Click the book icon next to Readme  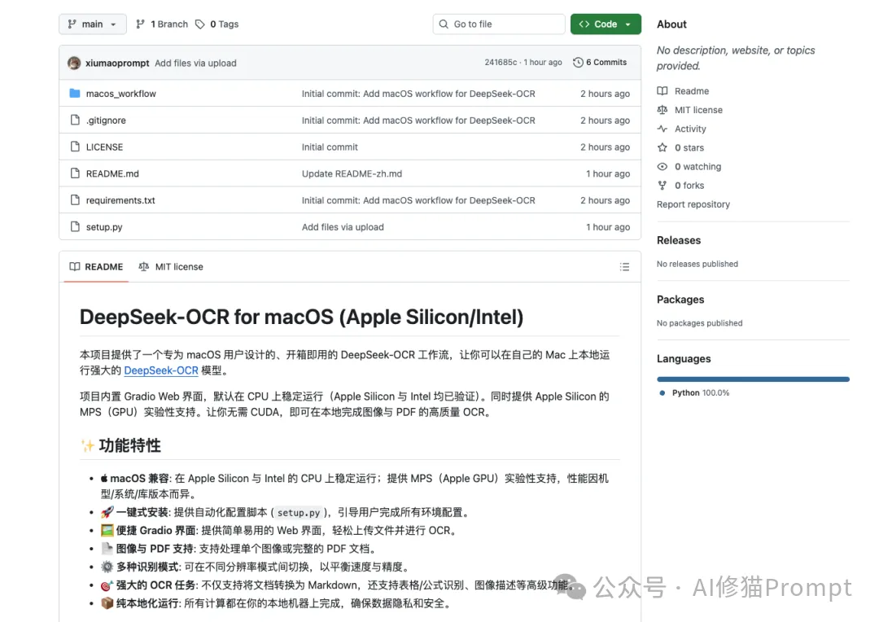pyautogui.click(x=663, y=90)
